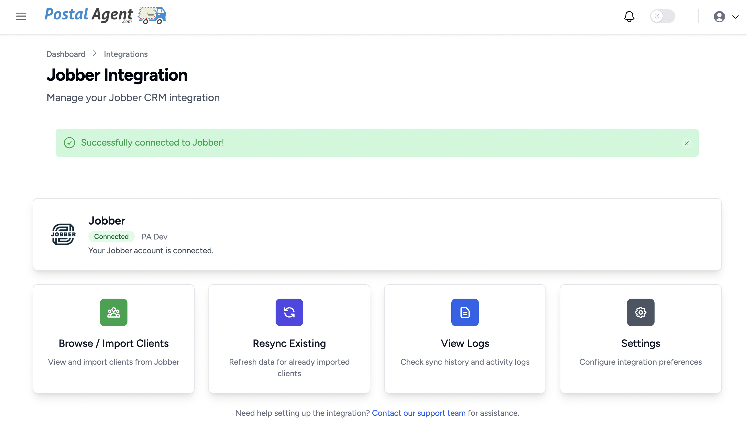Click the Connected status badge

[111, 236]
